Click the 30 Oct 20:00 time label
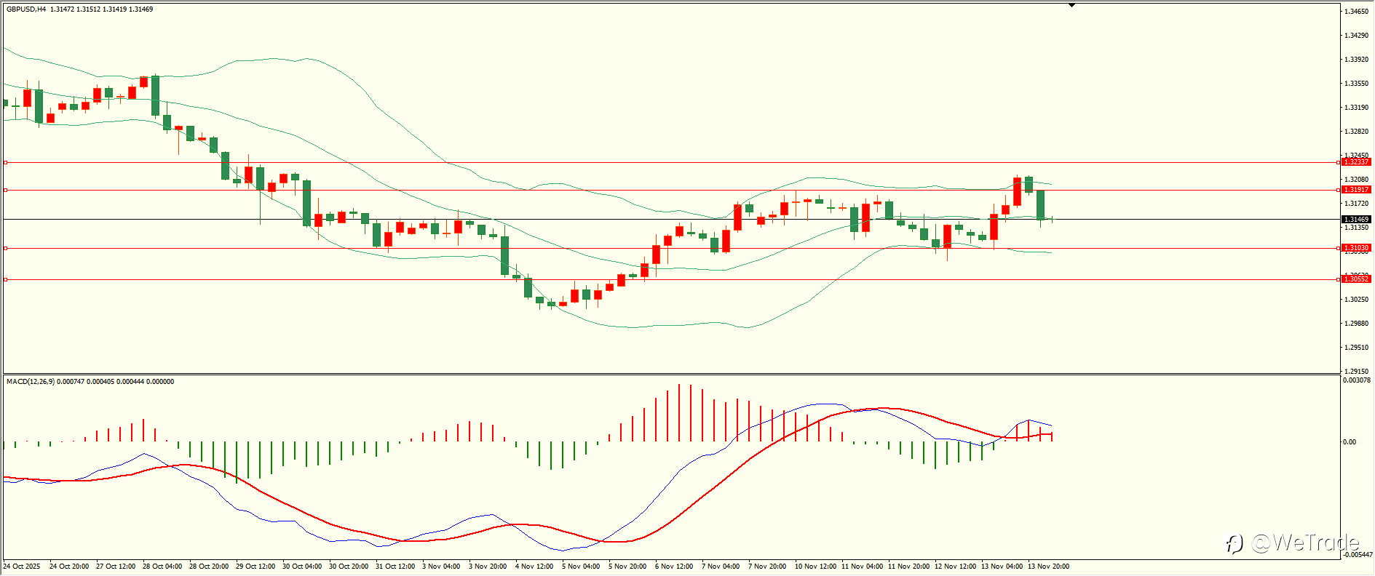The height and width of the screenshot is (576, 1375). click(x=349, y=567)
